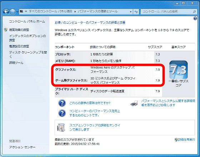
Task: Open アクション センター related item
Action: pos(22,147)
